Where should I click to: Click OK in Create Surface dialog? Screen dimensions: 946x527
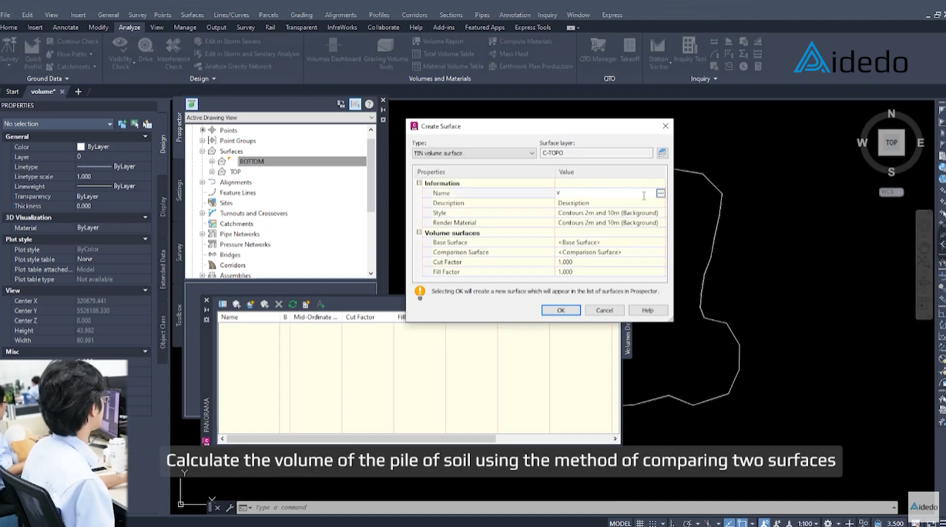(561, 310)
